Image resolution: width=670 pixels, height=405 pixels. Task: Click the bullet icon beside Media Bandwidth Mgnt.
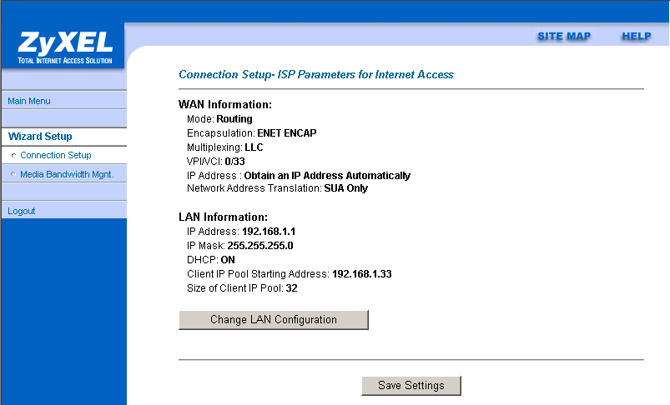pos(13,175)
